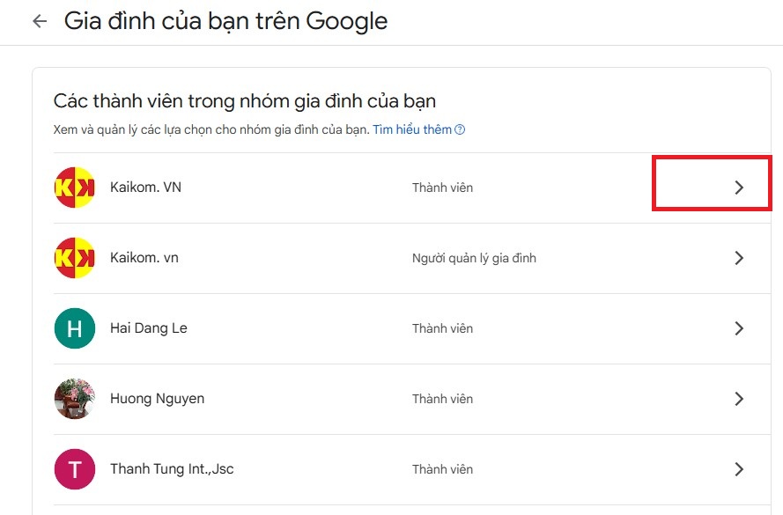Click the avatar of the family manager Kaikom. vn
783x515 pixels.
(x=75, y=258)
